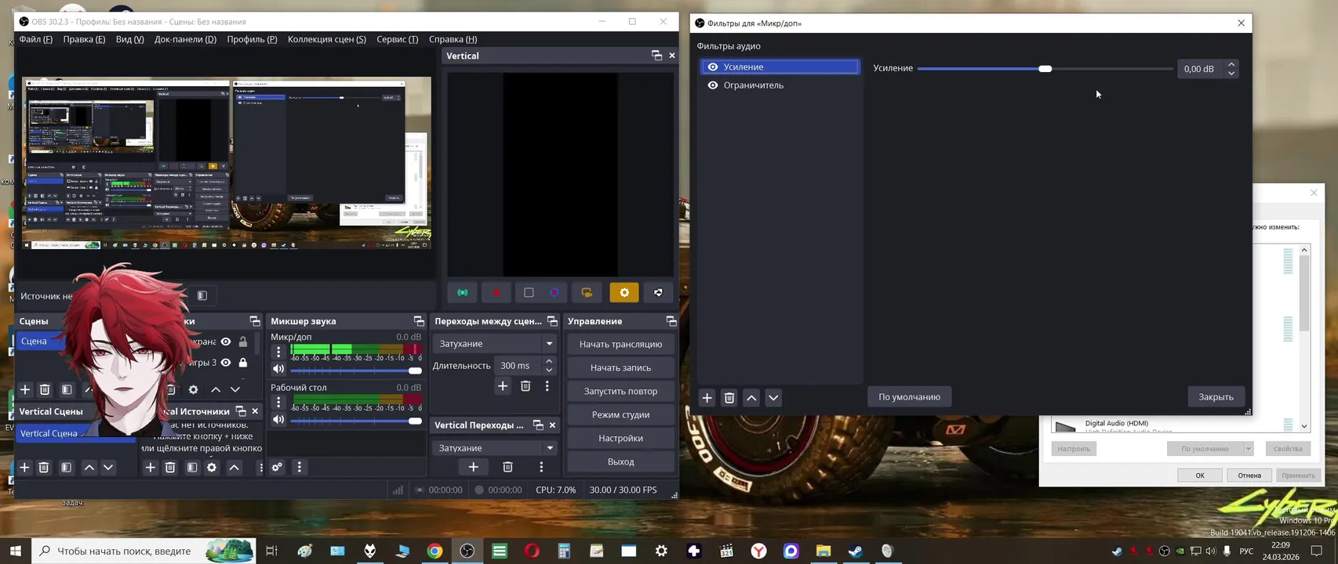
Task: Decrease transition duration with down arrow
Action: (549, 370)
